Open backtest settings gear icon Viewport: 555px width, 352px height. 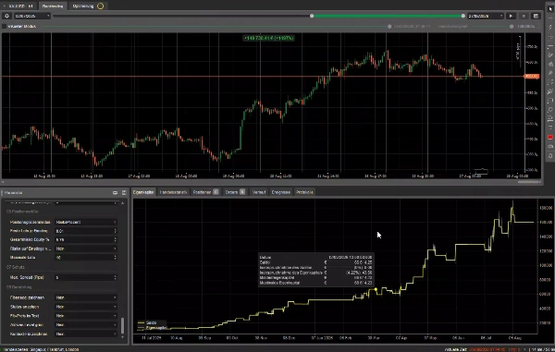6,16
